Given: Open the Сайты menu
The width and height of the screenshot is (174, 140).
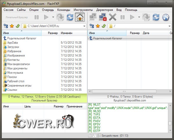Looking at the screenshot, I should coord(21,10).
